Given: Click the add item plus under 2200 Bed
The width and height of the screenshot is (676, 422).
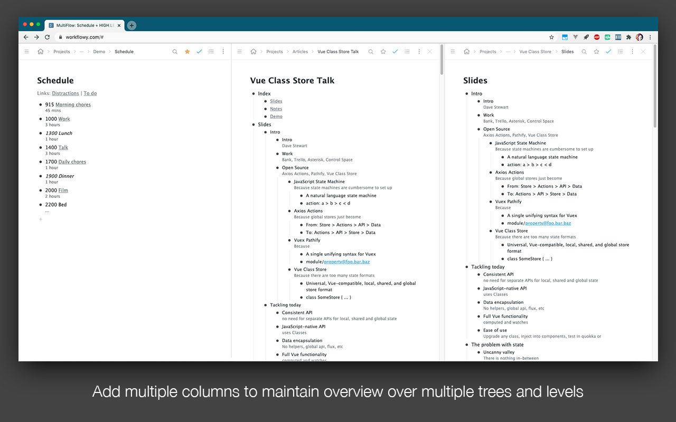Looking at the screenshot, I should point(41,219).
